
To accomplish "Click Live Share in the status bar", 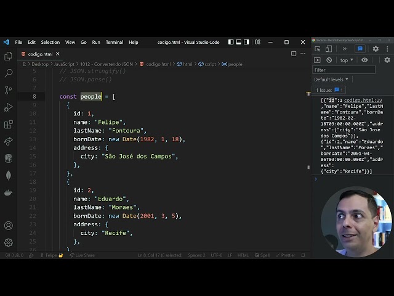I will tap(82, 255).
